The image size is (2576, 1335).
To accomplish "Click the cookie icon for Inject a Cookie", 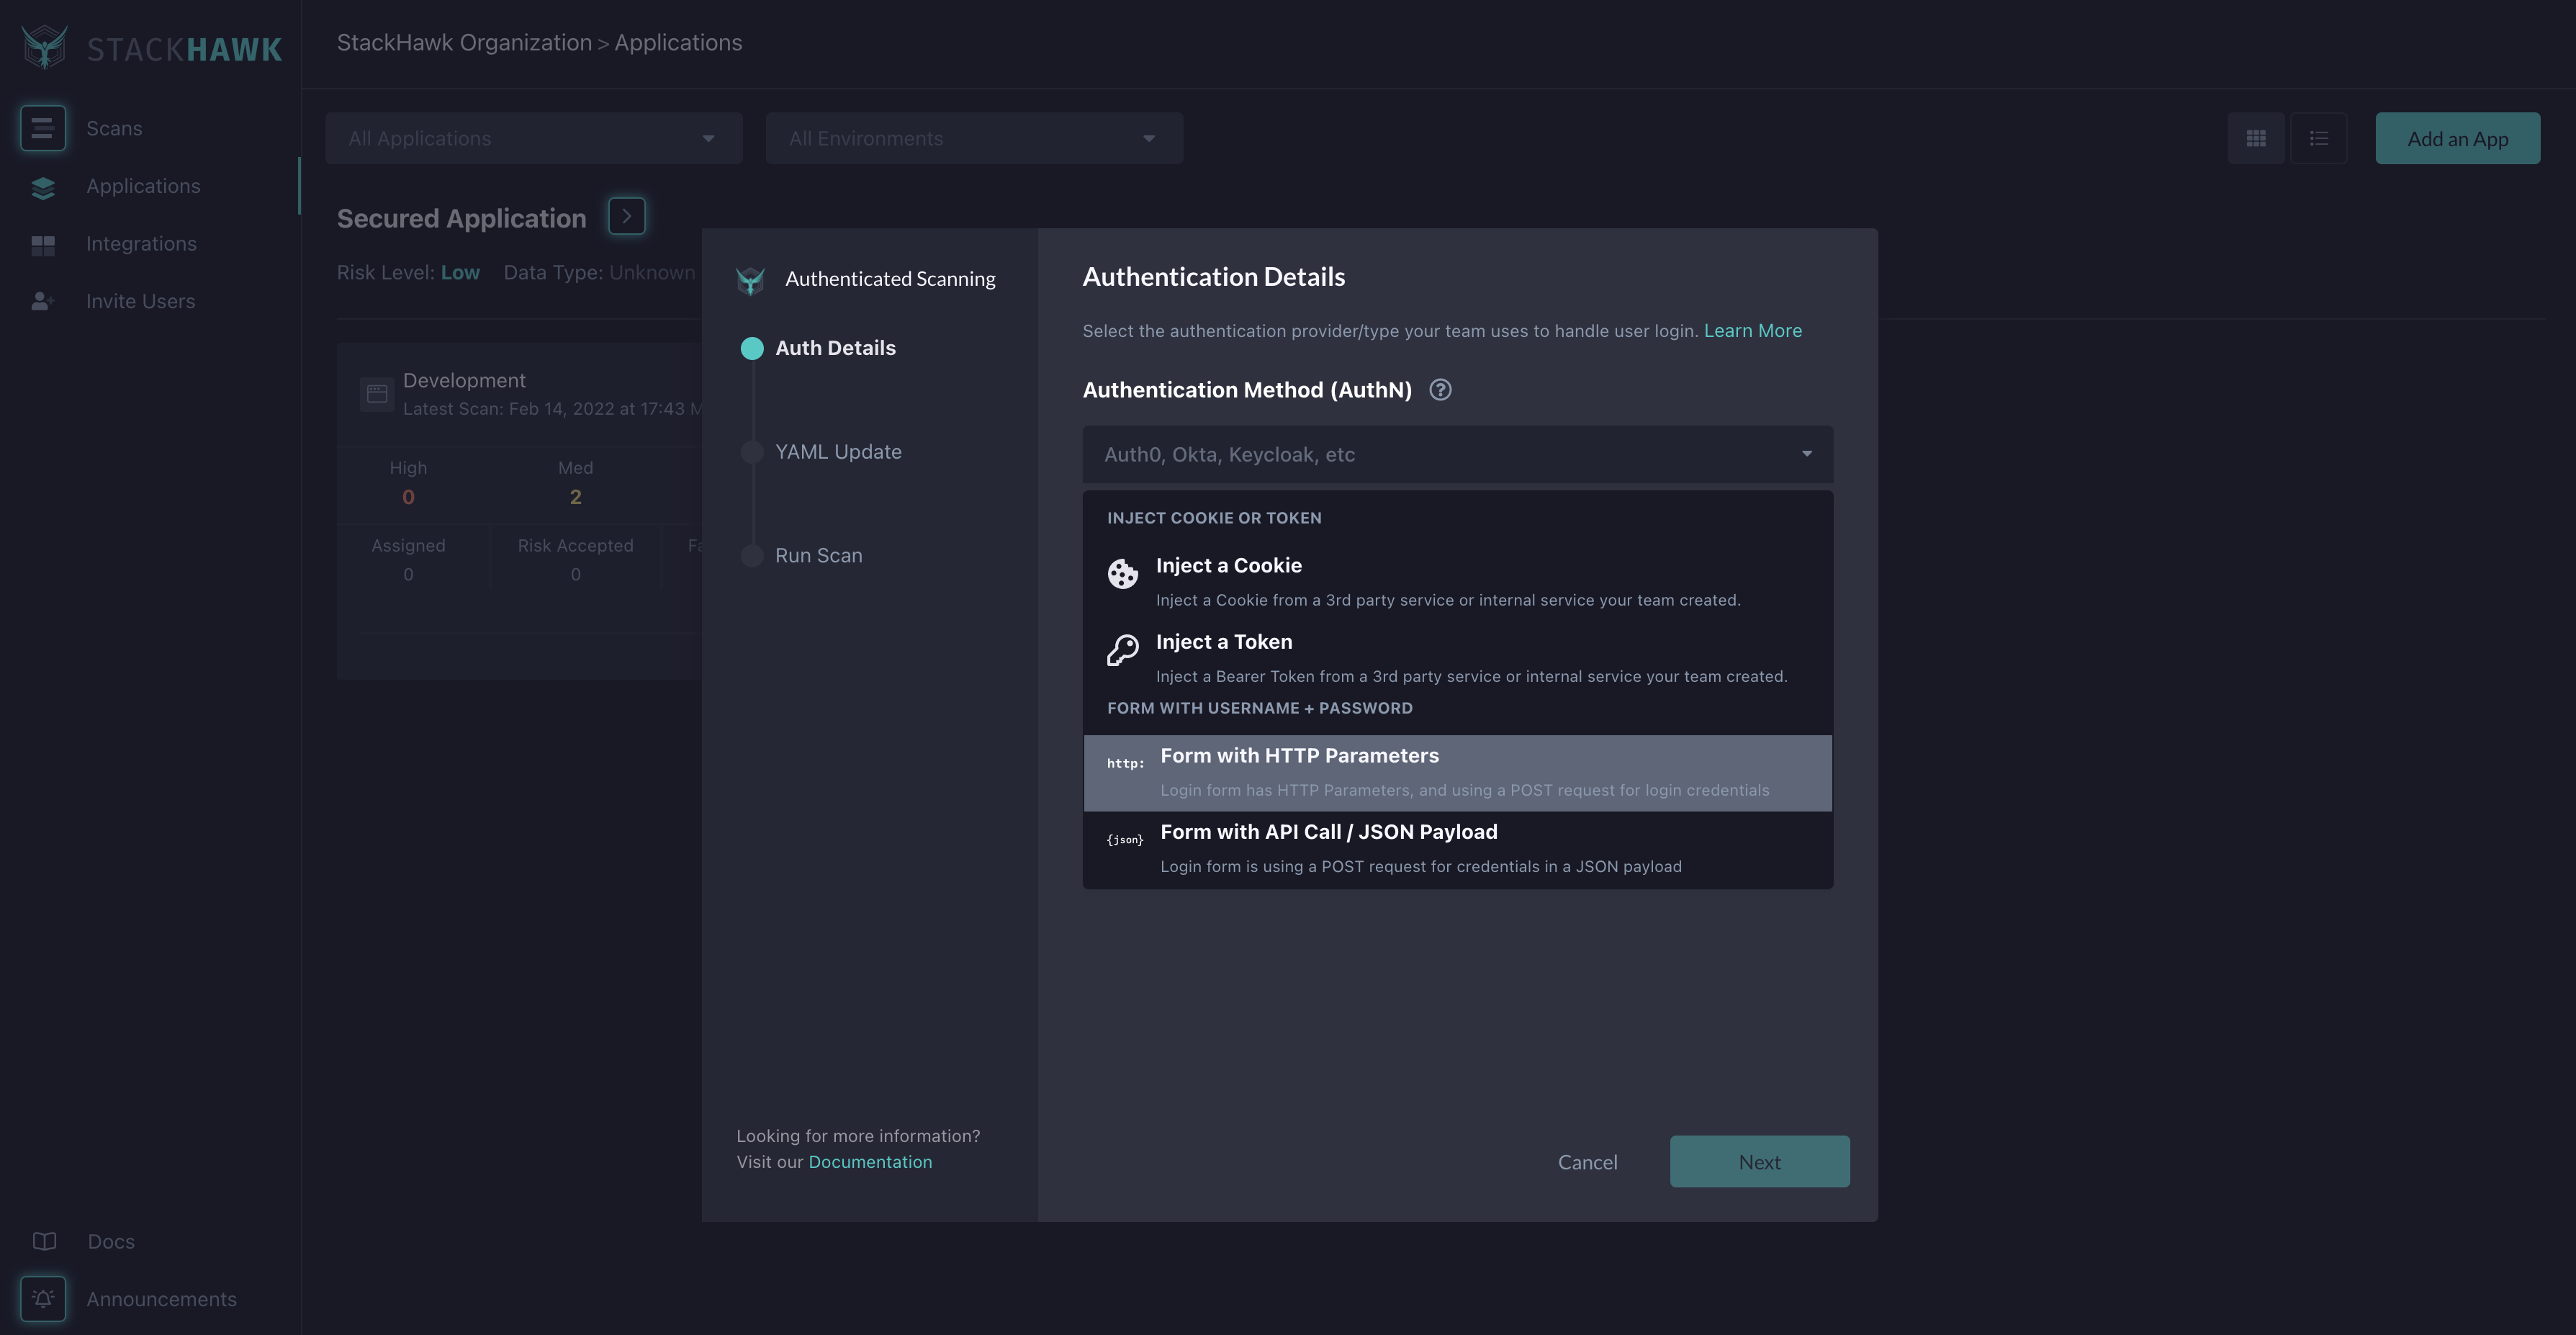I will (x=1123, y=573).
